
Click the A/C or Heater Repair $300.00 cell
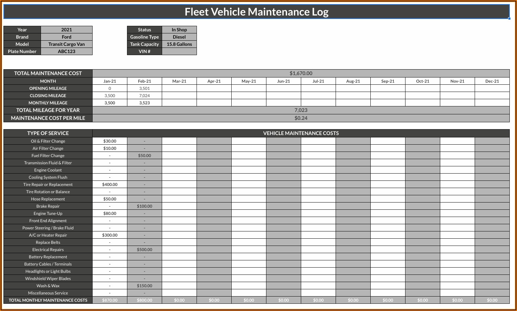pyautogui.click(x=110, y=235)
